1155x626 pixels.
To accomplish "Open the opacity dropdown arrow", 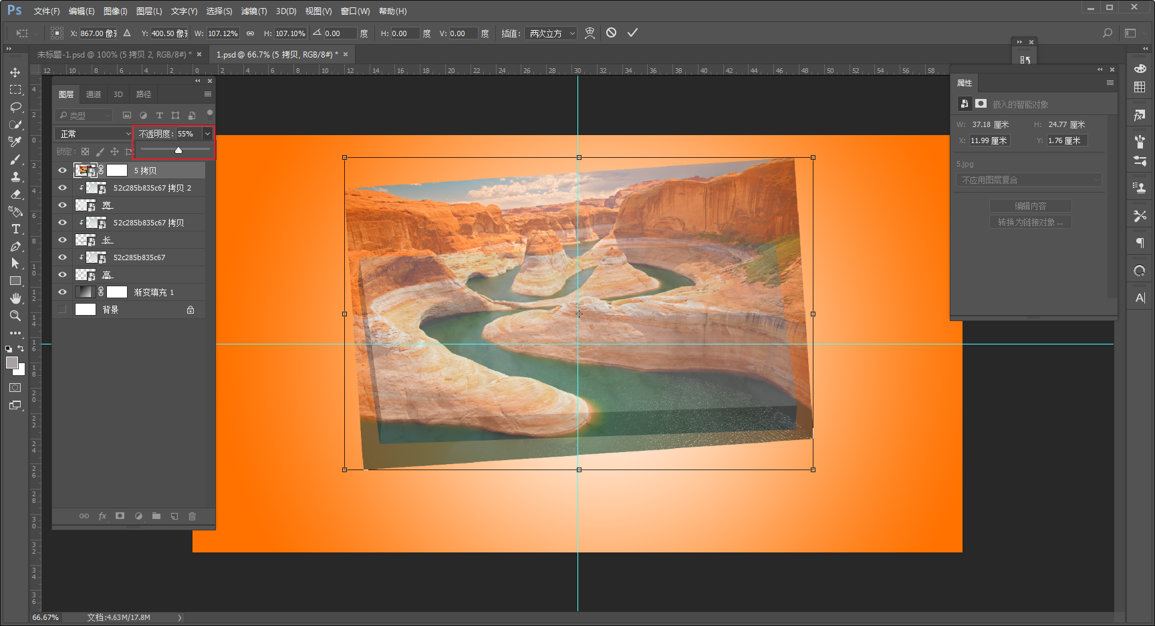I will tap(207, 134).
